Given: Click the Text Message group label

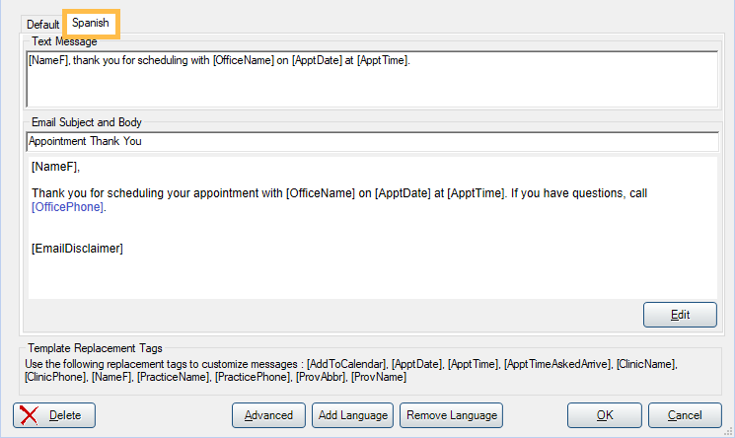Looking at the screenshot, I should coord(65,41).
